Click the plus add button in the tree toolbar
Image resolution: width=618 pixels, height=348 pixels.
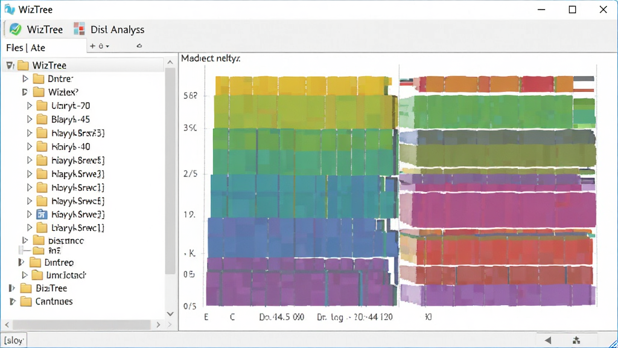92,46
